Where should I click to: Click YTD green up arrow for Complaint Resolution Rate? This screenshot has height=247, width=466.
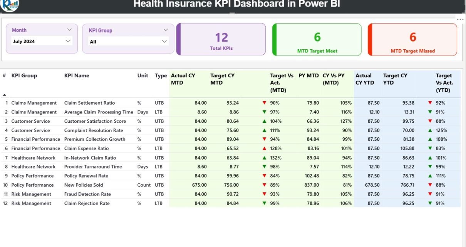(x=430, y=130)
